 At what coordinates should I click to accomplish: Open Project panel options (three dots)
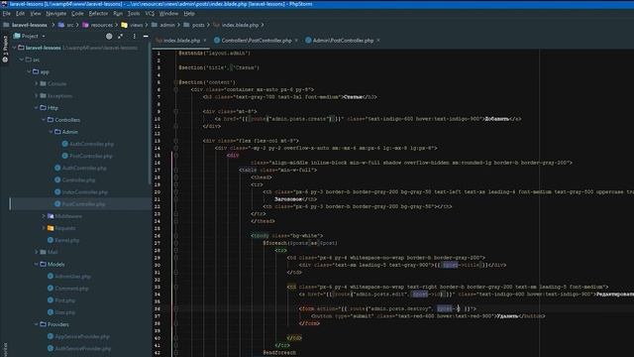[135, 36]
